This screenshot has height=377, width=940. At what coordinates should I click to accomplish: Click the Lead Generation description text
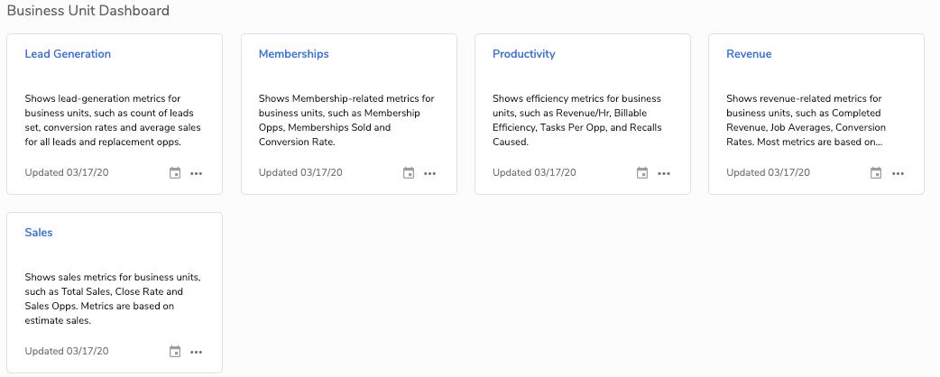tap(113, 120)
